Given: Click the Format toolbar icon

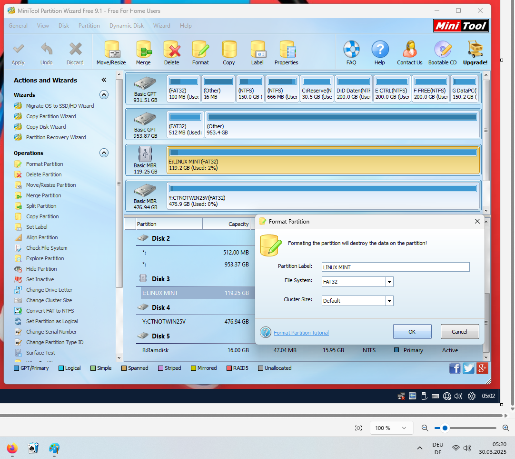Looking at the screenshot, I should pyautogui.click(x=200, y=49).
